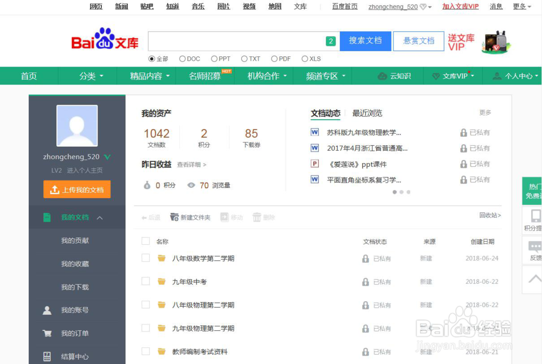The height and width of the screenshot is (364, 542).
Task: Click the eye views icon next to 70
Action: (x=191, y=185)
